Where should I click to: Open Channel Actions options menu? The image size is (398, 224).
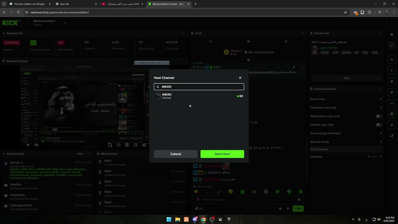tap(380, 89)
